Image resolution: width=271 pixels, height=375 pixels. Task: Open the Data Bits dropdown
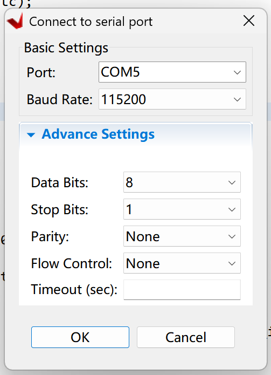point(182,182)
